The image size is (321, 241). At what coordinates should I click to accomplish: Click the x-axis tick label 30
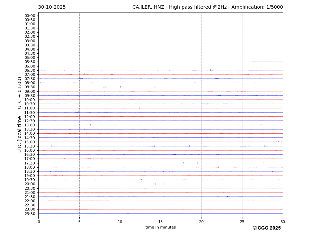pyautogui.click(x=283, y=222)
